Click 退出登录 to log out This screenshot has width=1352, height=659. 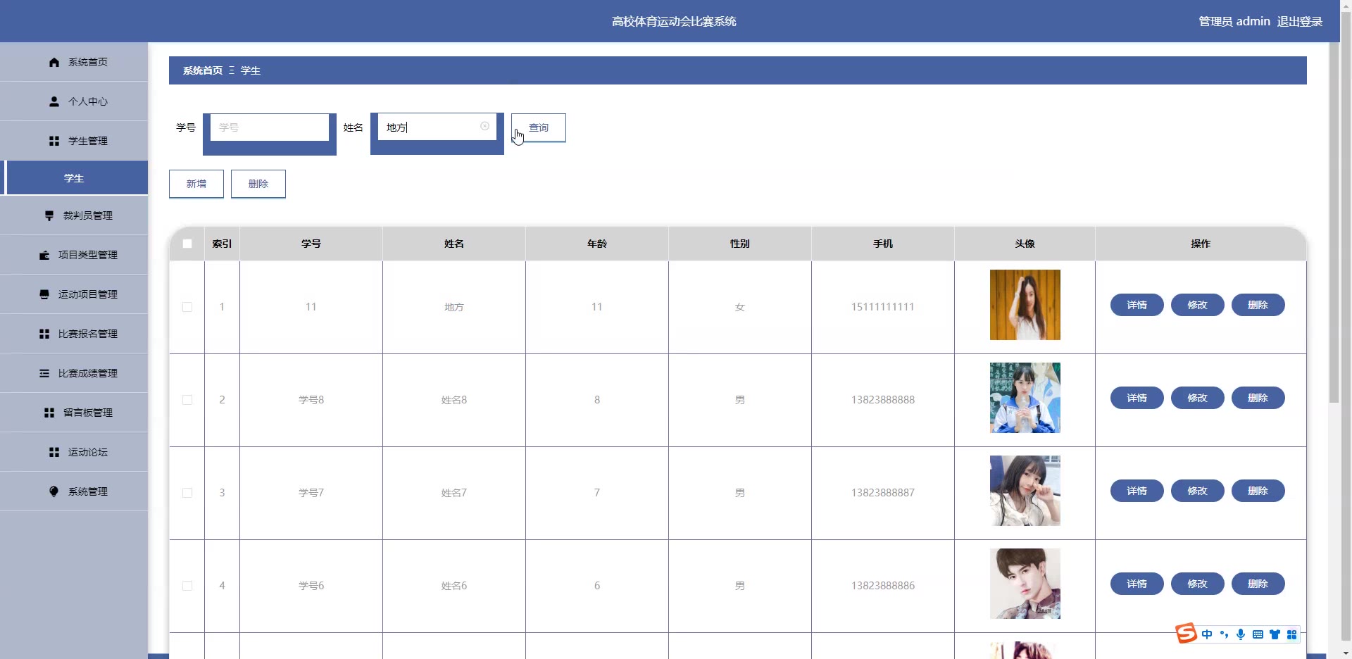click(x=1300, y=21)
